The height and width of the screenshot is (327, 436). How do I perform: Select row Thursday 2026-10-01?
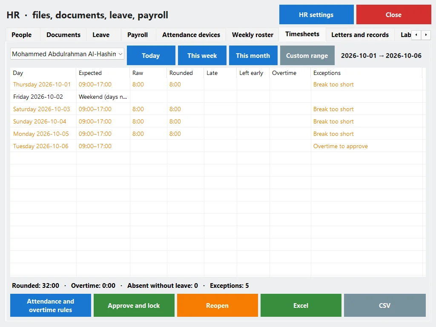[218, 84]
